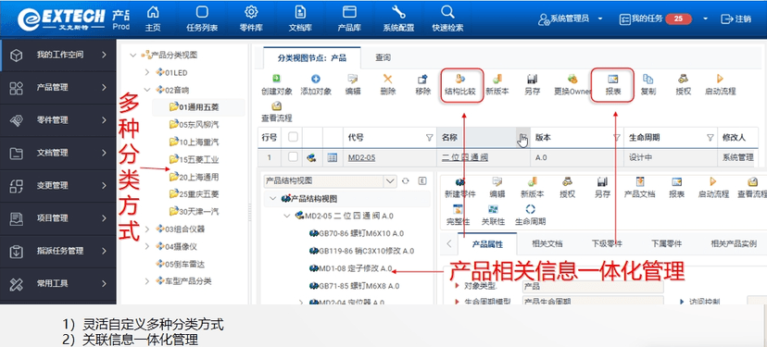Select the 15五菱工业 folder
Image resolution: width=767 pixels, height=347 pixels.
194,159
